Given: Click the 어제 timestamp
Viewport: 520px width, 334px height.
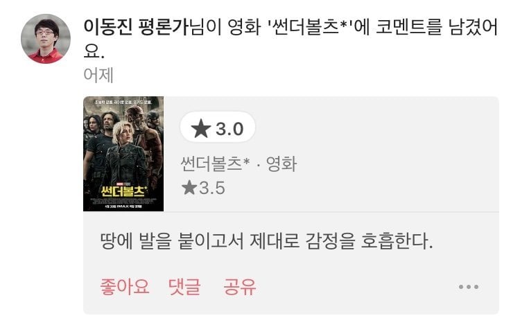Looking at the screenshot, I should coord(98,76).
